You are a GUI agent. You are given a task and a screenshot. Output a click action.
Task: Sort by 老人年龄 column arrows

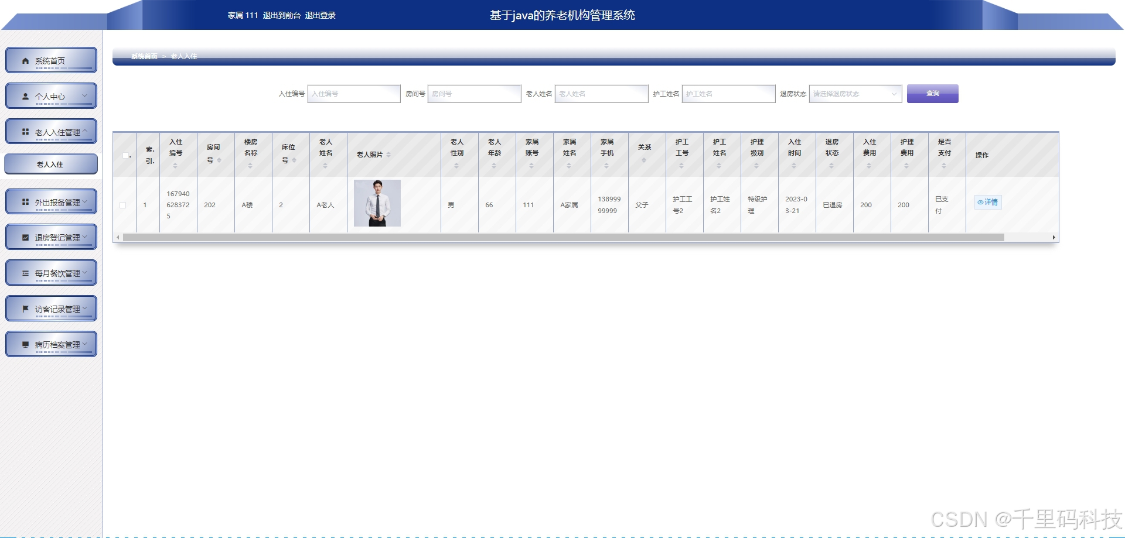point(493,166)
